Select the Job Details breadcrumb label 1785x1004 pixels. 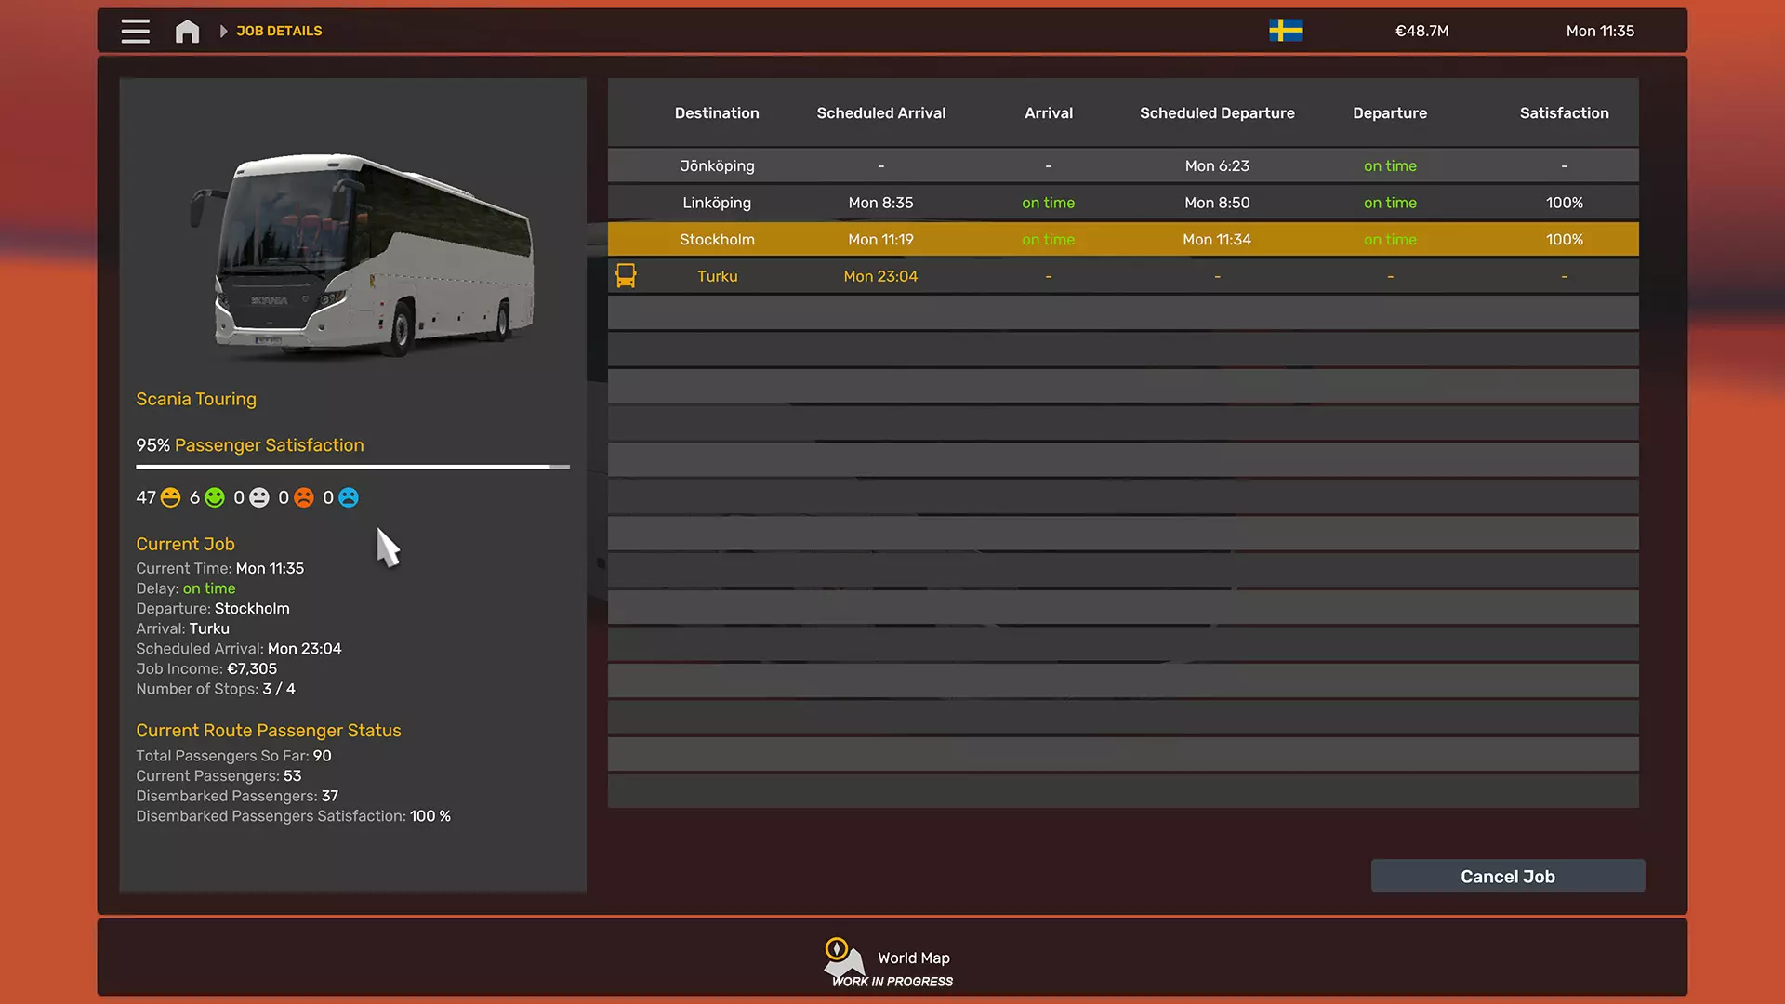[x=279, y=32]
